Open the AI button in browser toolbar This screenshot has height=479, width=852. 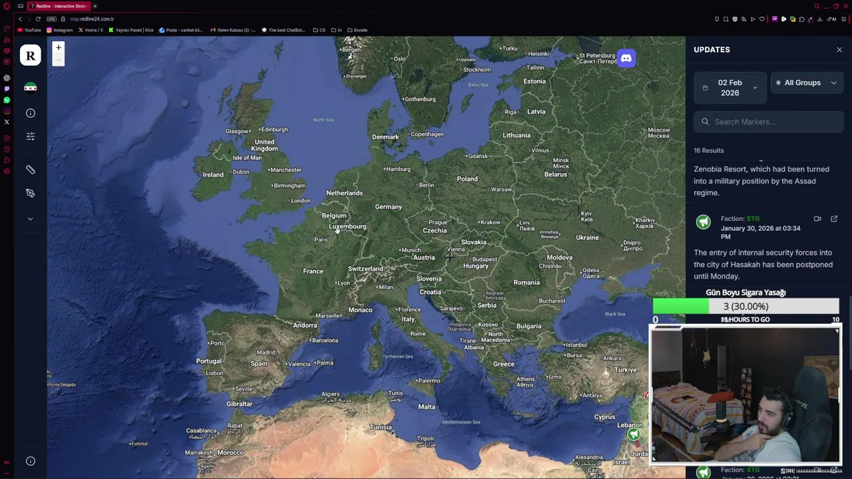point(831,19)
